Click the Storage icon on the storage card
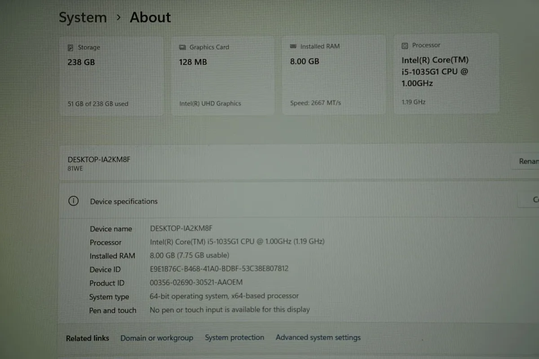Screen dimensions: 539x359 point(71,47)
